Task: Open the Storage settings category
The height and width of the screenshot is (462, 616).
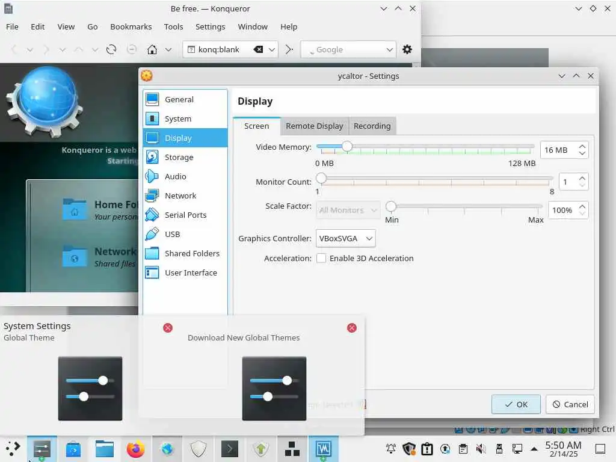Action: point(185,157)
